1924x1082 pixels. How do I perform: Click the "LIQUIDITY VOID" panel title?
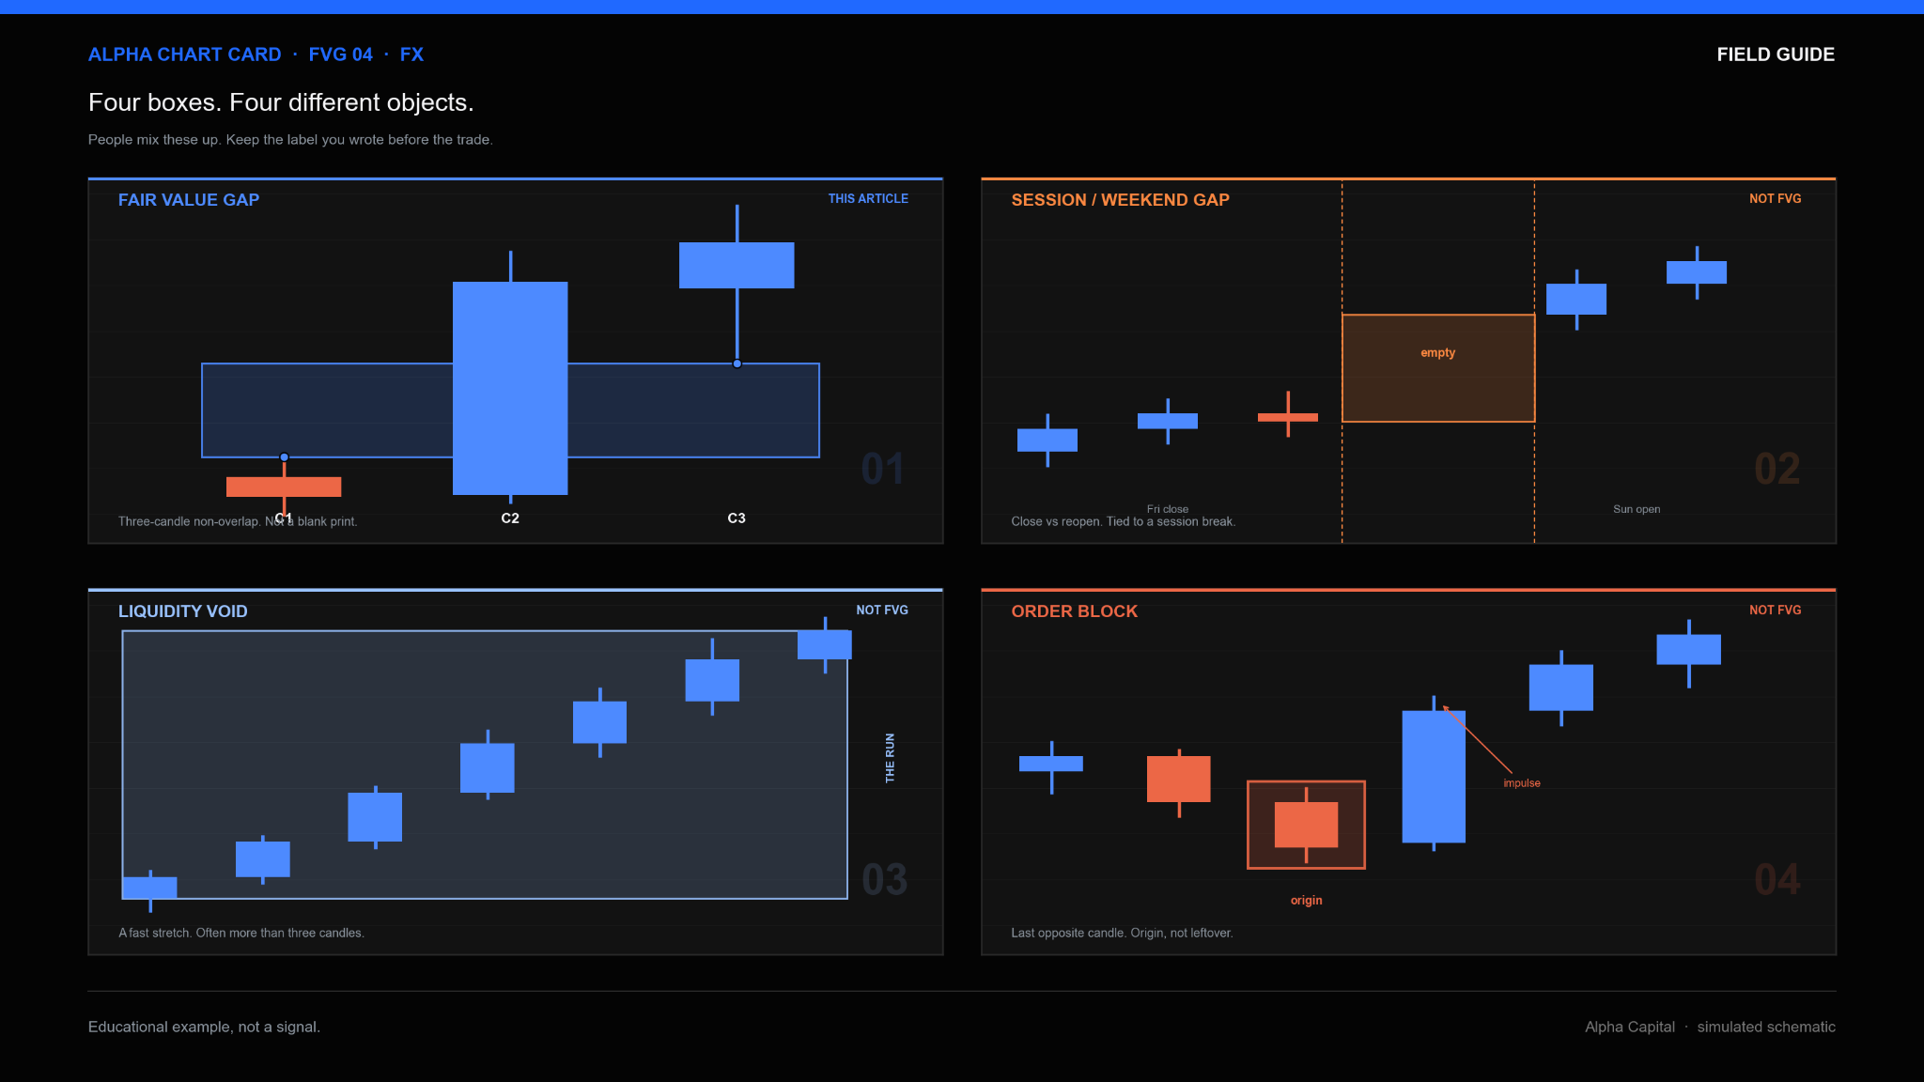(183, 611)
